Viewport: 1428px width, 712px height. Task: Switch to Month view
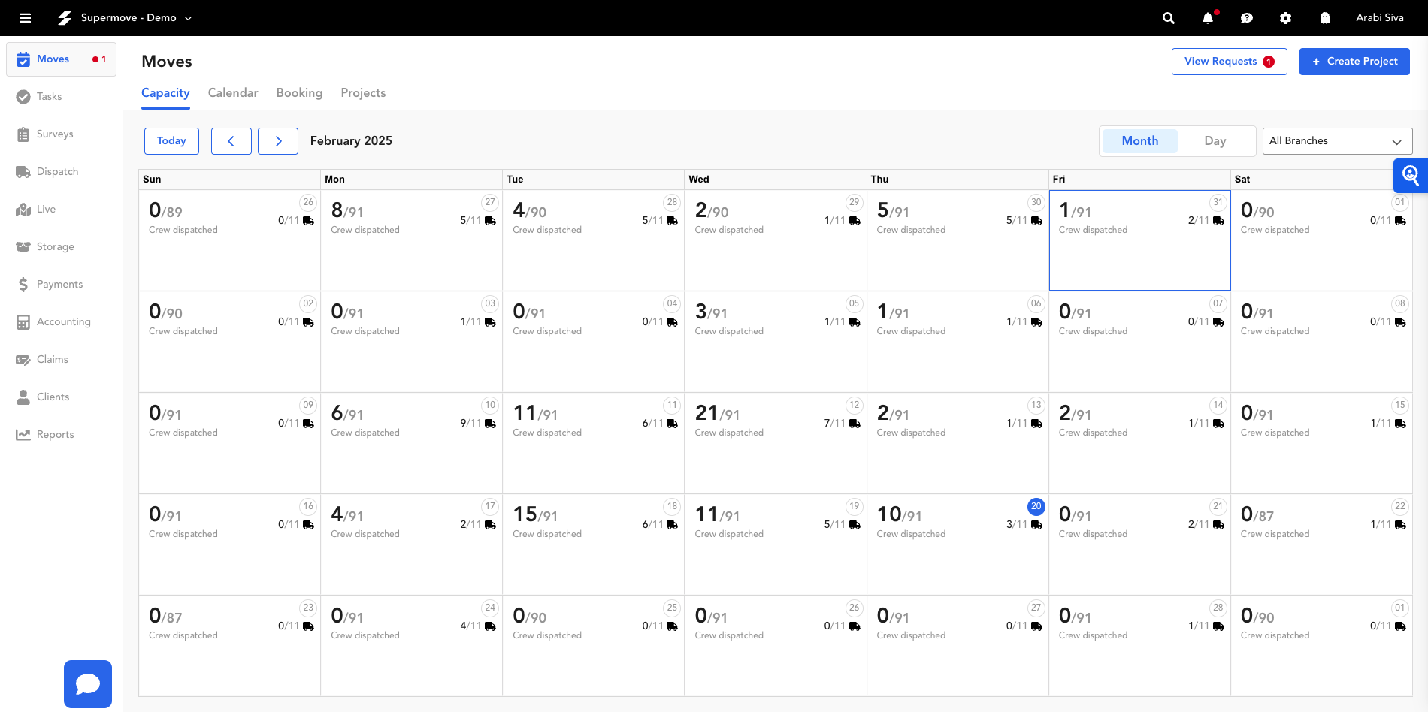coord(1139,141)
